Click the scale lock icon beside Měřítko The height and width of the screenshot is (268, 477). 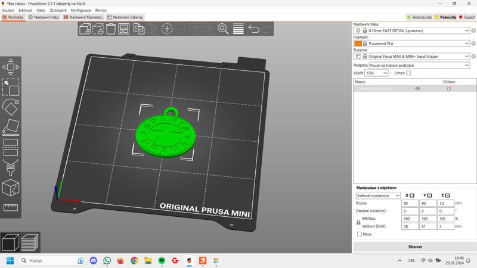coord(358,222)
